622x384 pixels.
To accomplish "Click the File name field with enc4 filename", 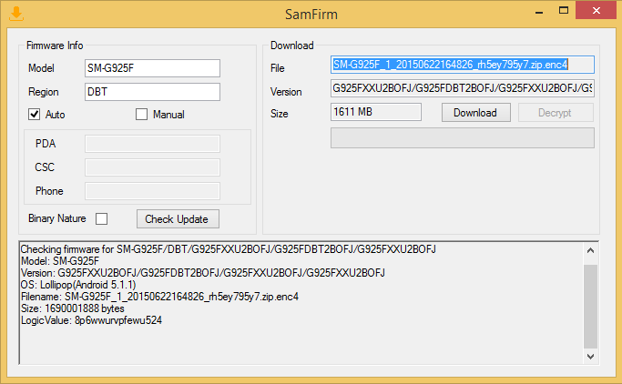I will coord(463,65).
